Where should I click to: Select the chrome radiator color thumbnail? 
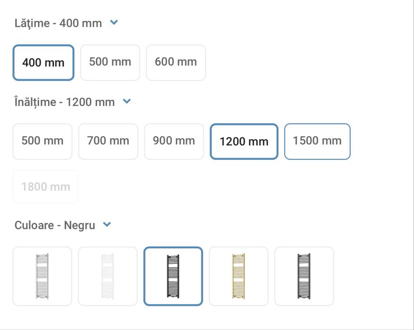click(x=42, y=276)
